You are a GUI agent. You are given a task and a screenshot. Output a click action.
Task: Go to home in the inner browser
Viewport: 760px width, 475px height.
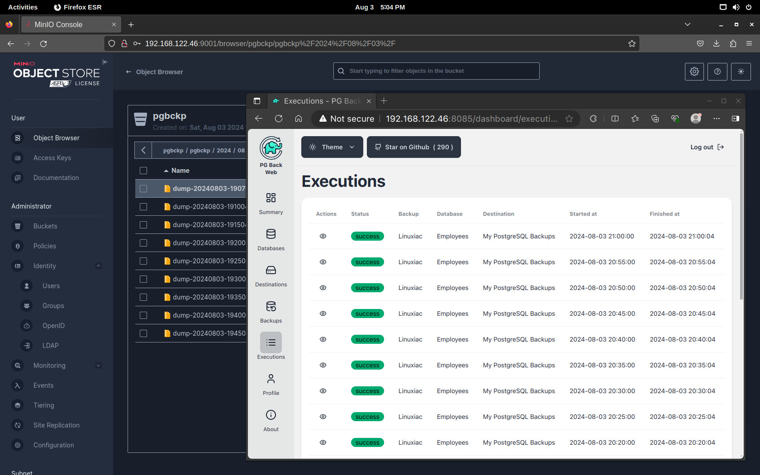coord(299,119)
